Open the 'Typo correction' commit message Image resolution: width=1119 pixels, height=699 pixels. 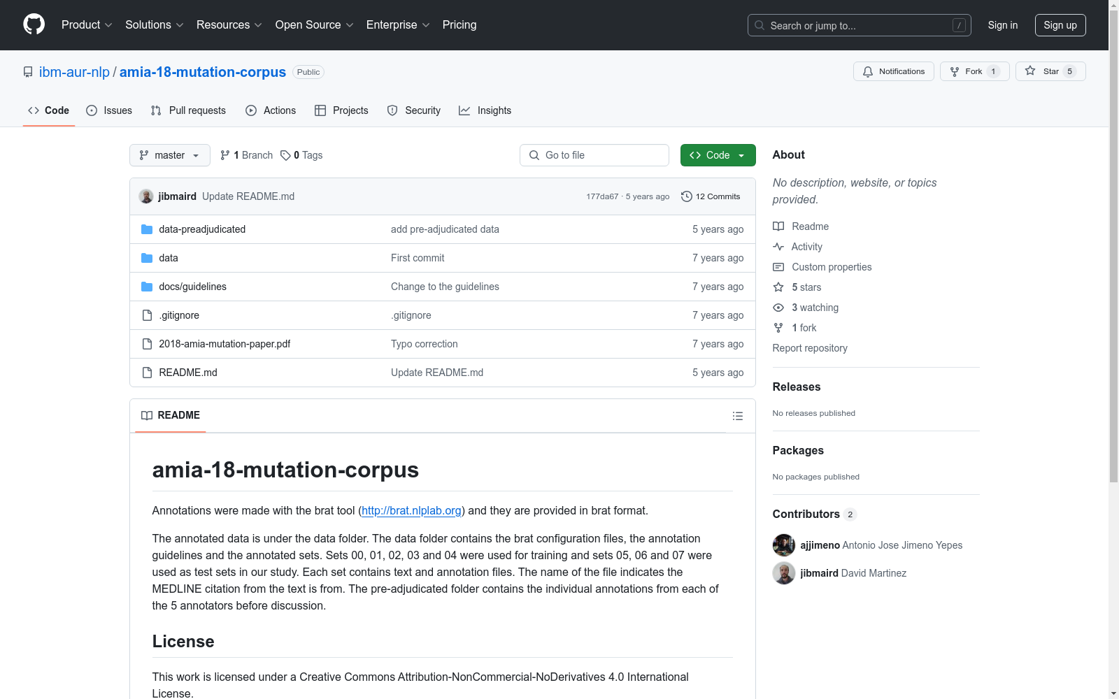425,344
